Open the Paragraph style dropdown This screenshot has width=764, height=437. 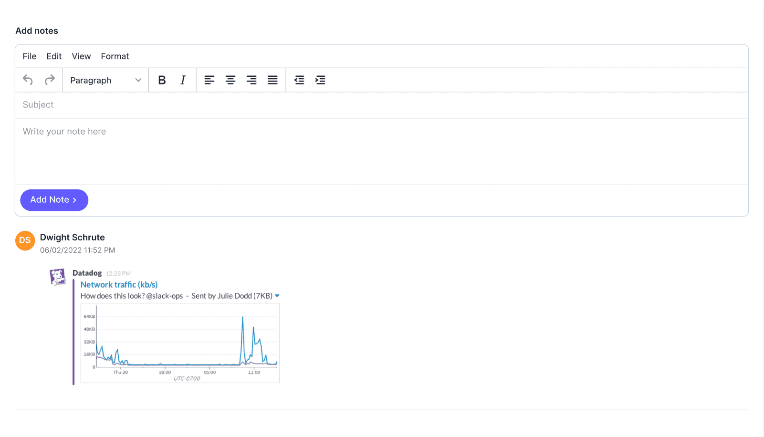105,80
